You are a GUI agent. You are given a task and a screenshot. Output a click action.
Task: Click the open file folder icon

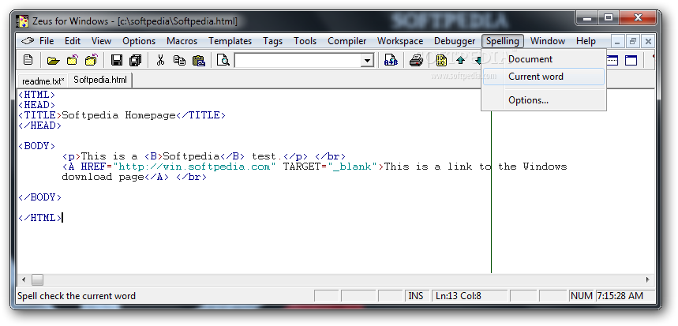(x=53, y=60)
